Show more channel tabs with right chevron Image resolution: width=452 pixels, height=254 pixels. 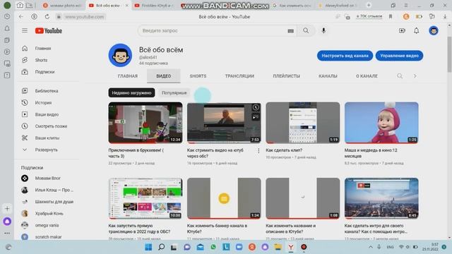(415, 76)
